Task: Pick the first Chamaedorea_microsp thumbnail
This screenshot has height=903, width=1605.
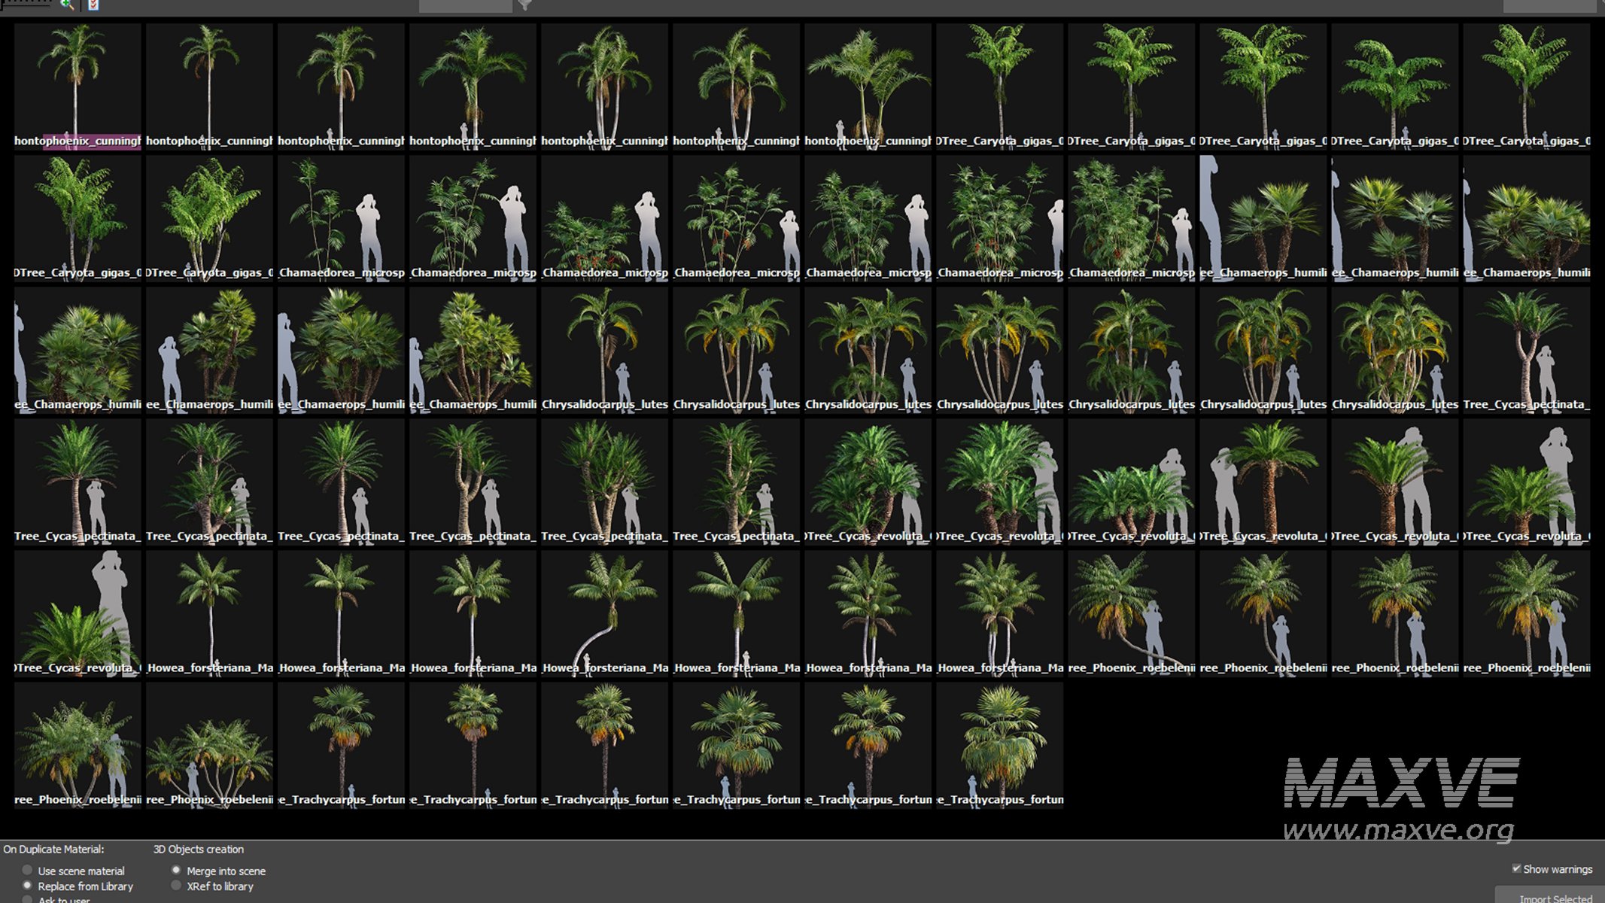Action: (341, 217)
